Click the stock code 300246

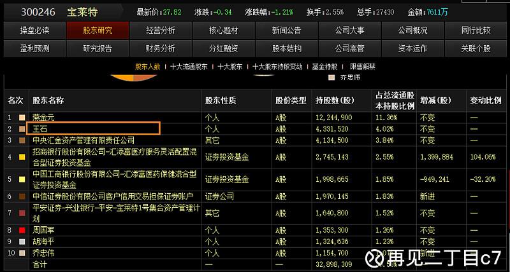pos(38,12)
